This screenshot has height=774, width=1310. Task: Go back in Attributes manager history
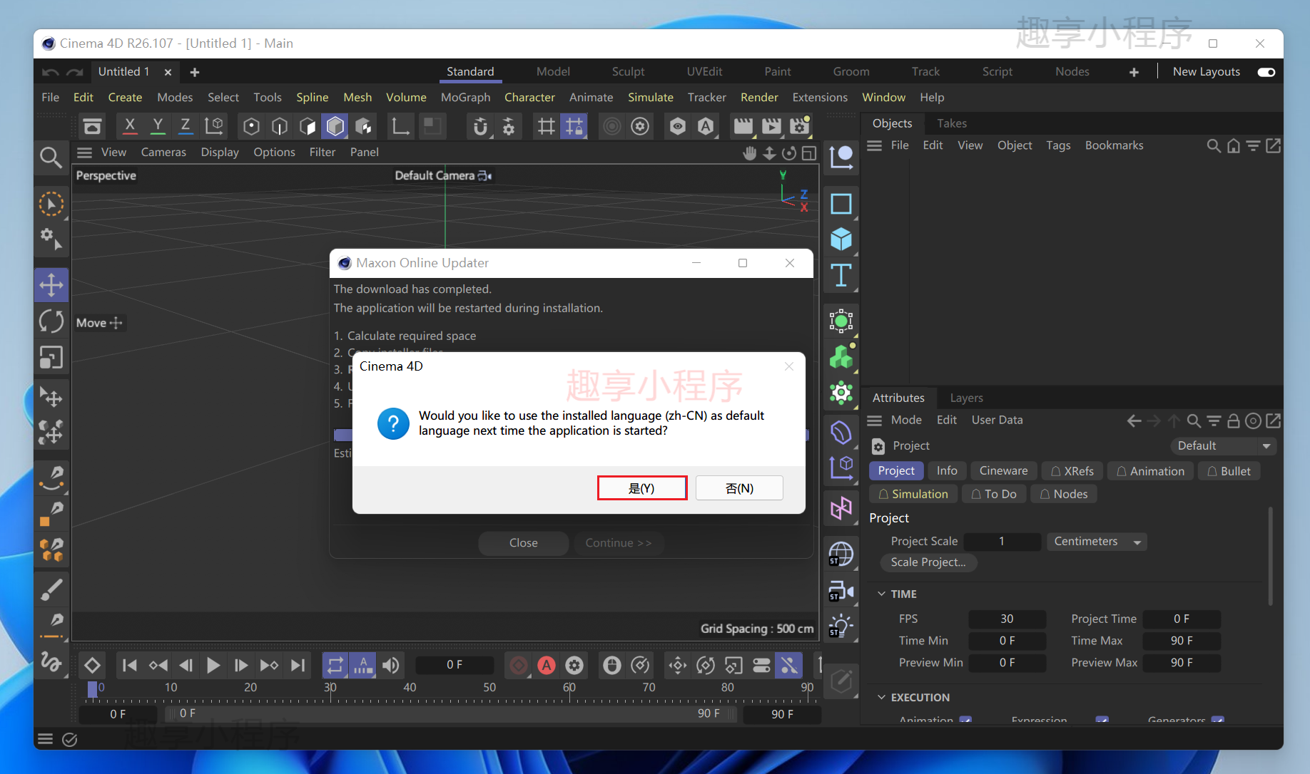(x=1134, y=421)
